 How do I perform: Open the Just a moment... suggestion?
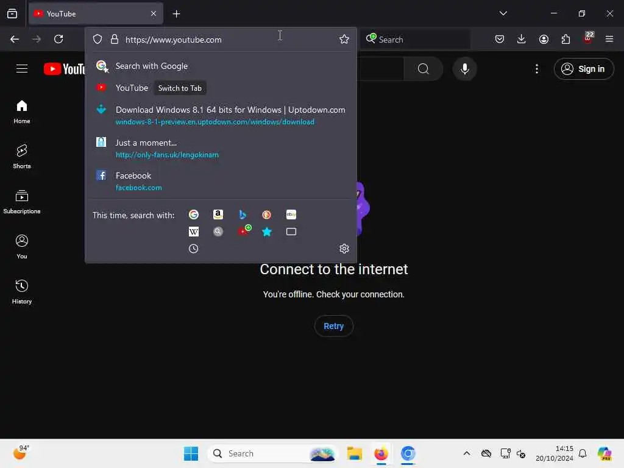pyautogui.click(x=221, y=149)
